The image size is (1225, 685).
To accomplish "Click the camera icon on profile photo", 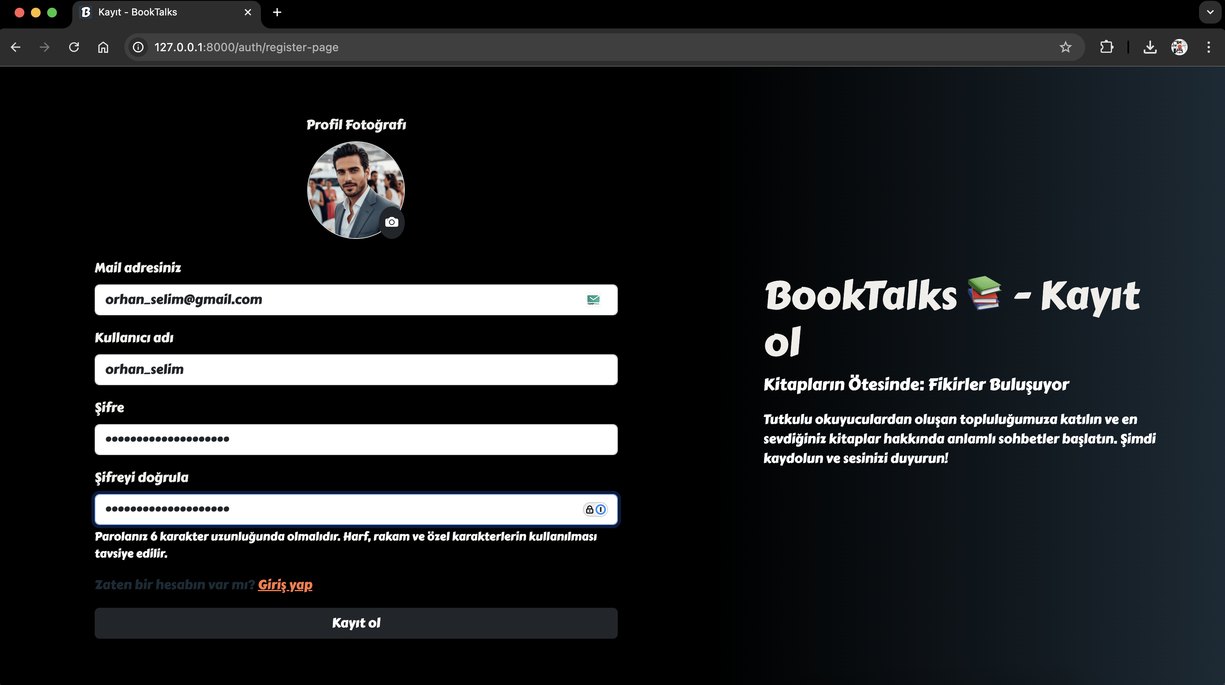I will tap(391, 222).
